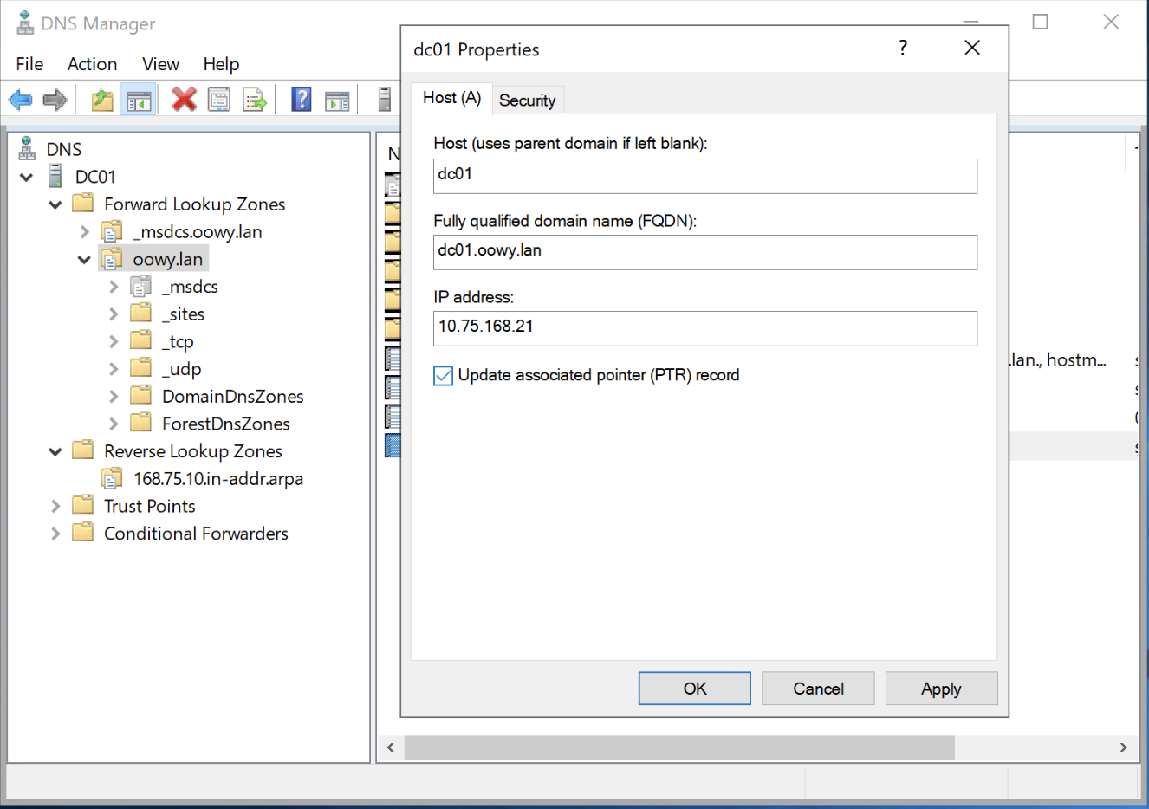
Task: Switch to the Security tab
Action: (x=527, y=100)
